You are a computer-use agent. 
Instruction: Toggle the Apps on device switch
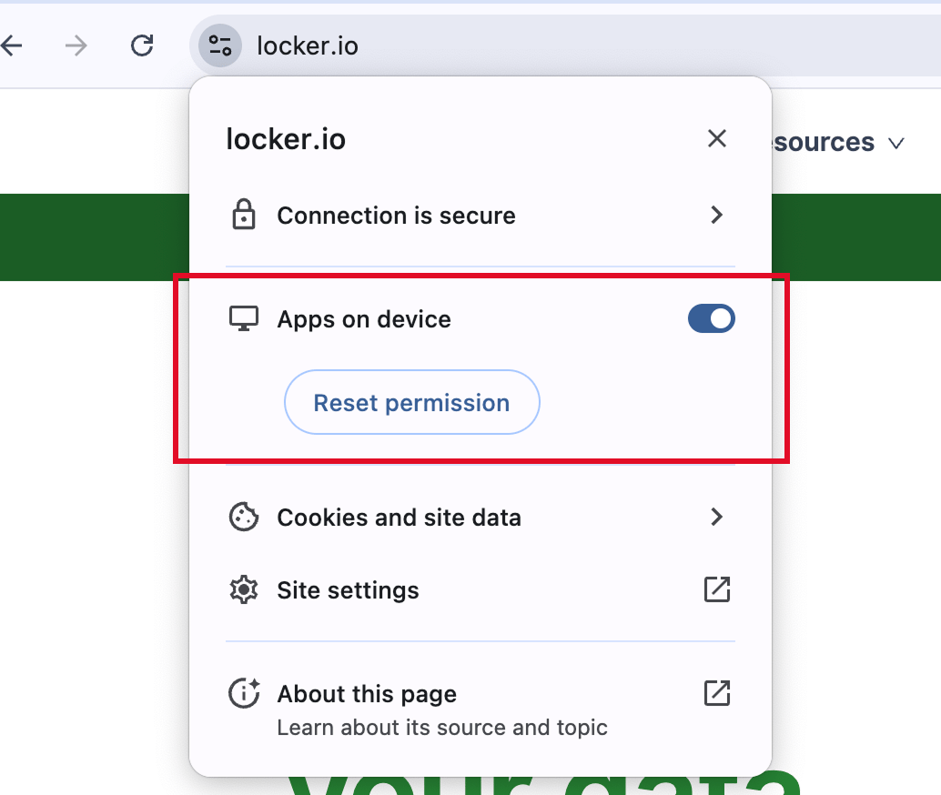711,318
